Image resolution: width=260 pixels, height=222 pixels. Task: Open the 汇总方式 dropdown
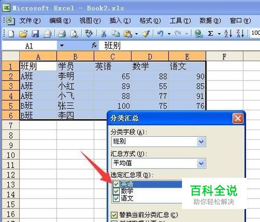[201, 163]
